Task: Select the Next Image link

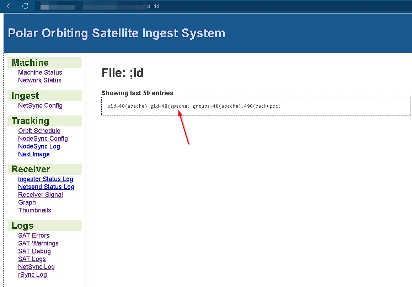Action: (34, 154)
